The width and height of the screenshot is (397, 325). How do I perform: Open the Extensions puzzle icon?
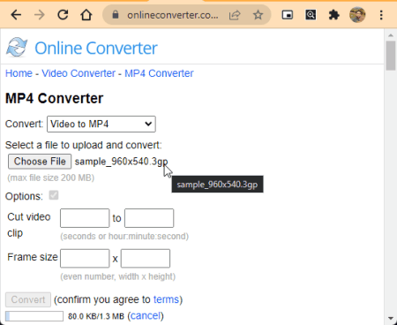pyautogui.click(x=333, y=15)
